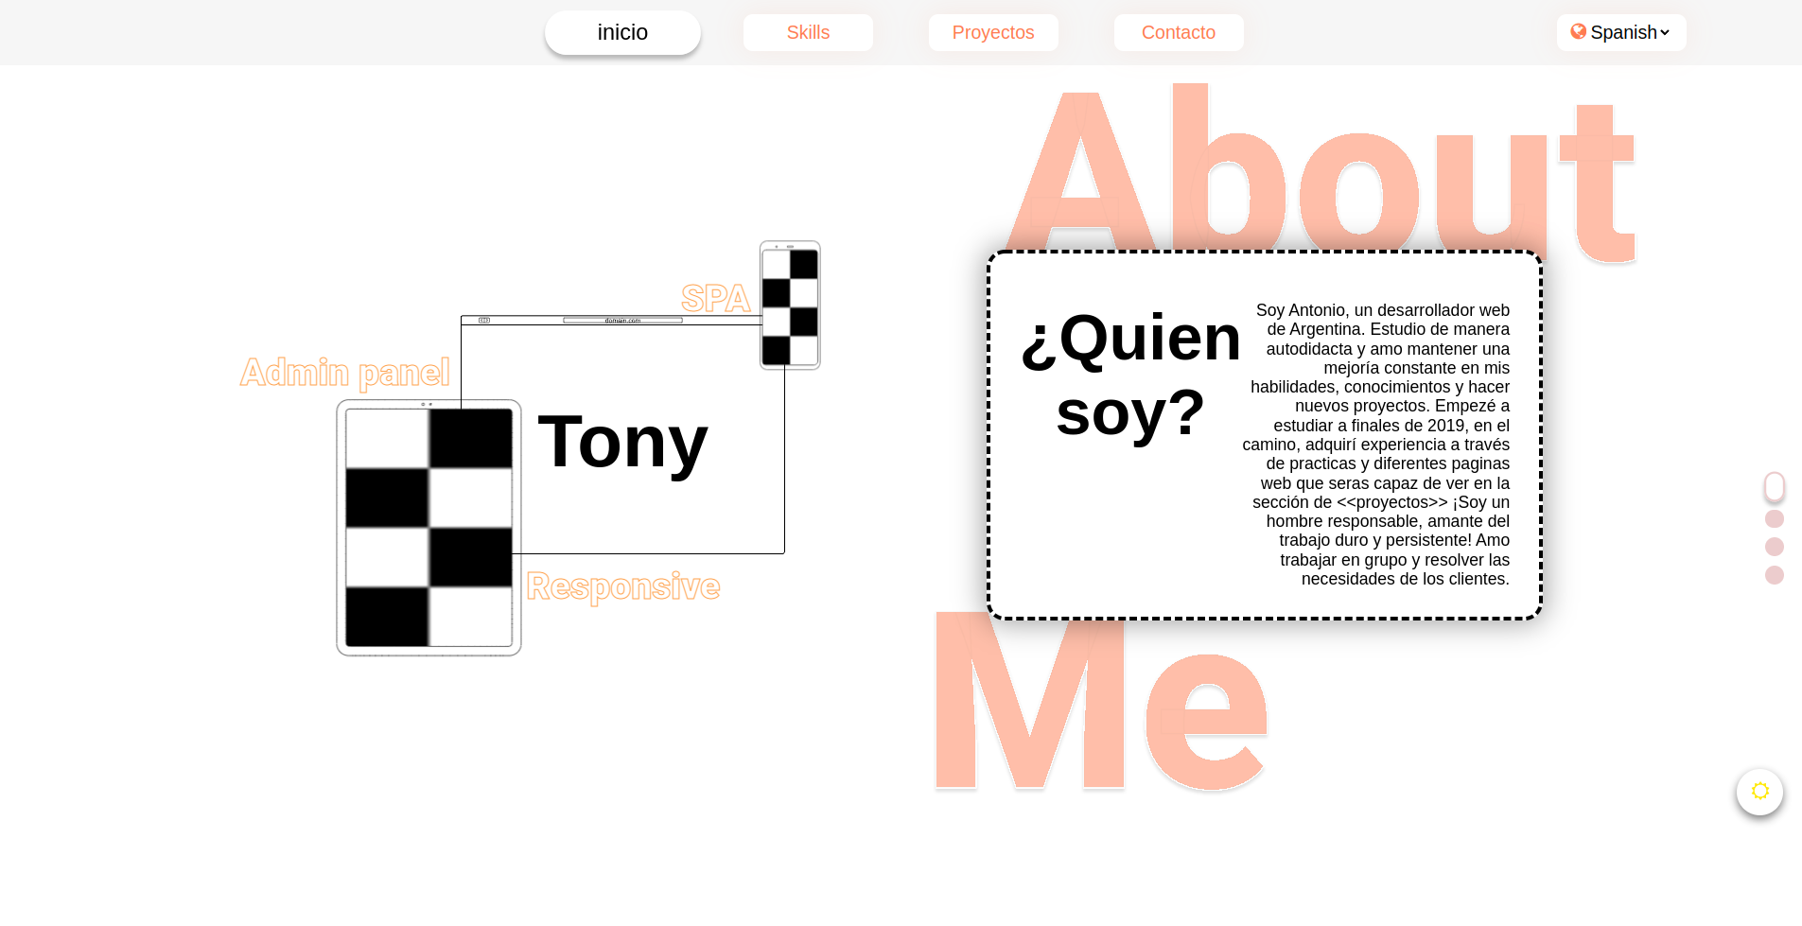The height and width of the screenshot is (926, 1802).
Task: Expand the chevron next to Spanish
Action: click(x=1665, y=32)
